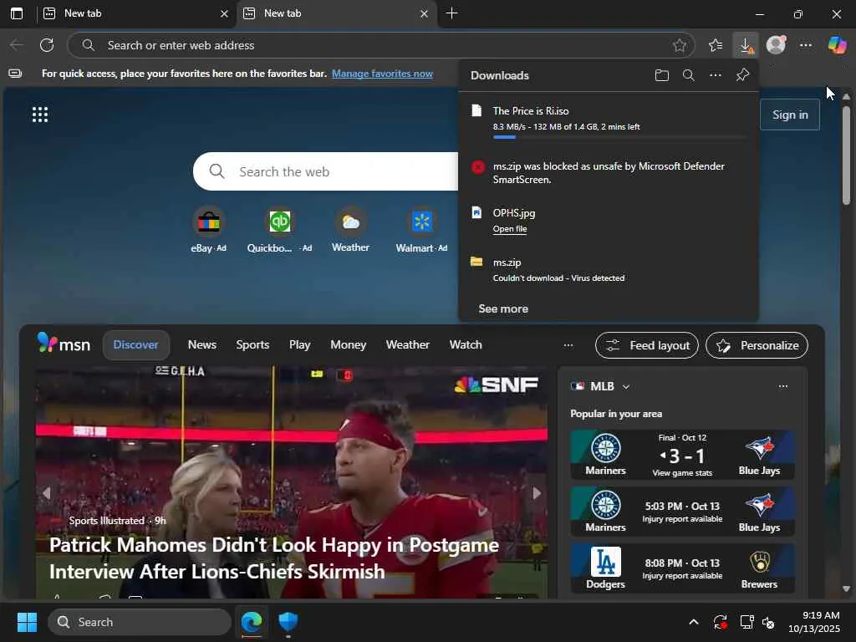Screen dimensions: 856x642
Task: Open Mariners vs Blue Jays 5:03 PM game
Action: (x=682, y=512)
